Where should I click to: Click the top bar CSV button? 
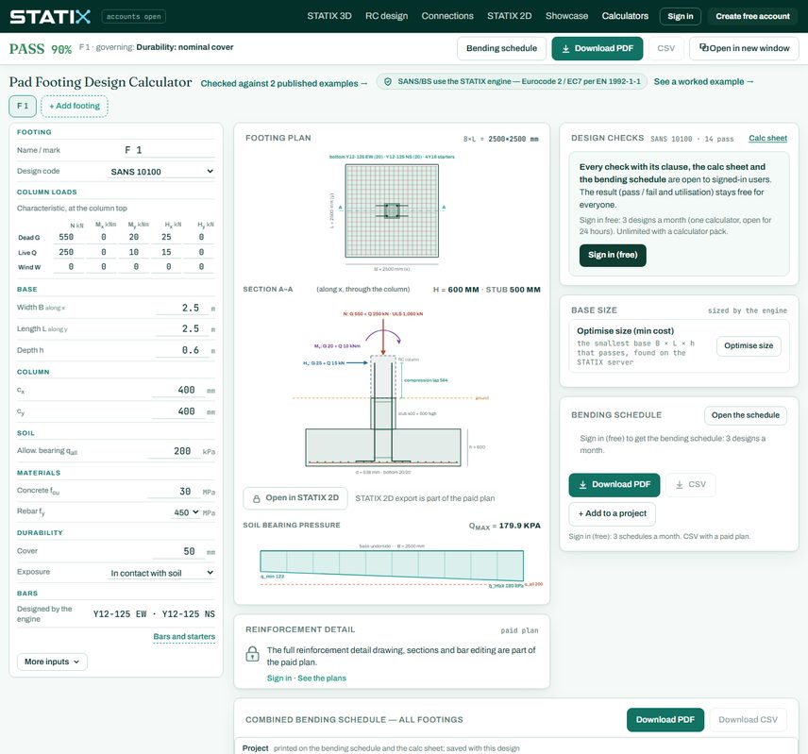click(x=665, y=48)
